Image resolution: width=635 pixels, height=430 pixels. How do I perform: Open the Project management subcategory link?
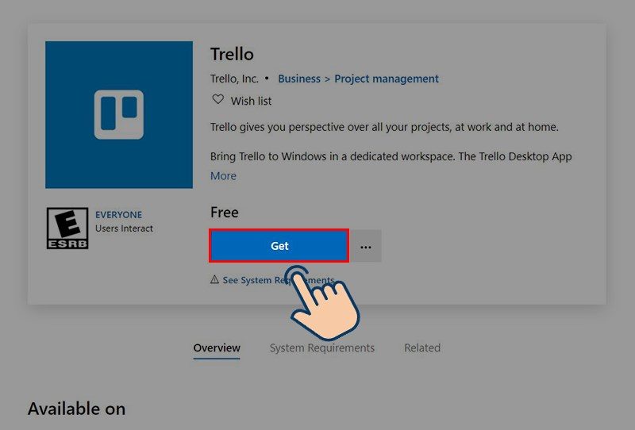[x=387, y=79]
